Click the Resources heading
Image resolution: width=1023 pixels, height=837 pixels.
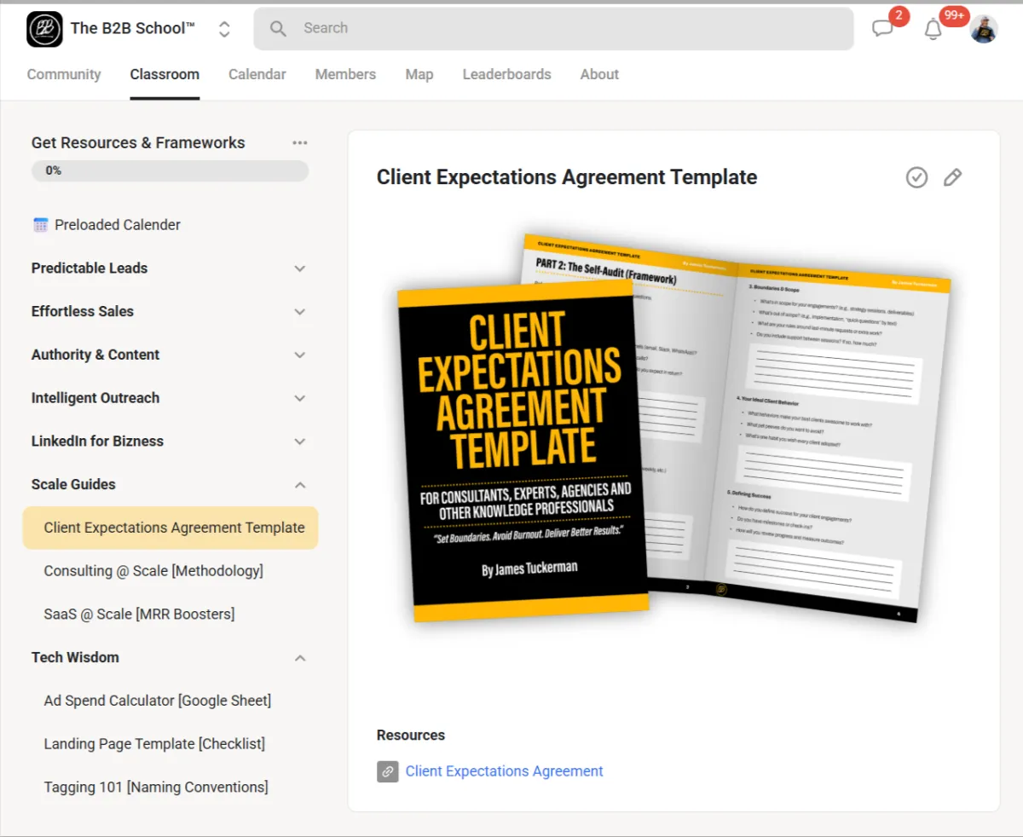pyautogui.click(x=411, y=735)
